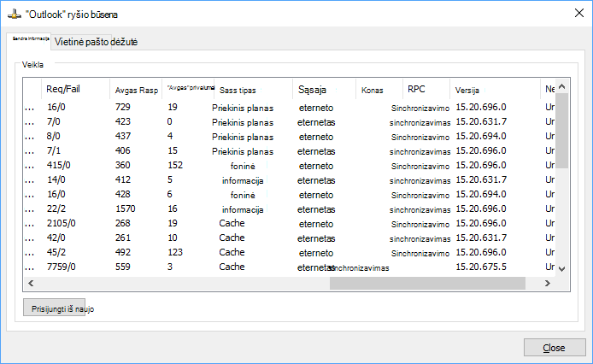Click the vertical scrollbar up arrow
The height and width of the screenshot is (364, 593).
coord(561,86)
